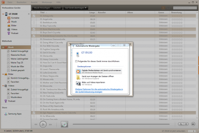Rate 01 Angel.m4a with stars

click(177, 20)
